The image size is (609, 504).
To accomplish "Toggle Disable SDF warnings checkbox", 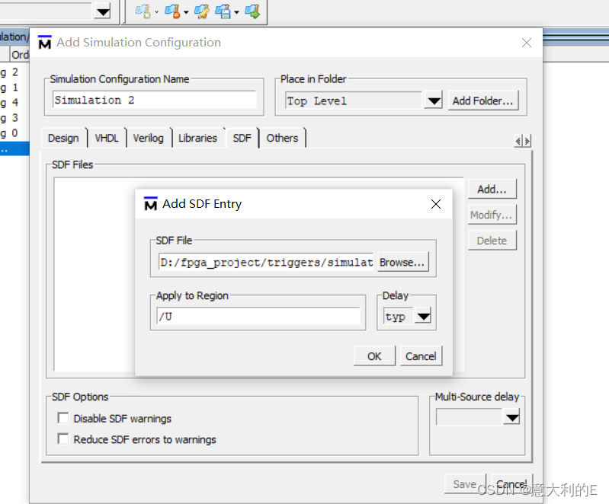I will pyautogui.click(x=63, y=418).
